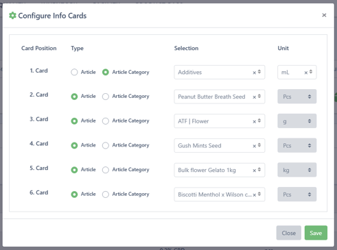Clear the ATF | Flower selection x
This screenshot has width=337, height=250.
point(254,121)
